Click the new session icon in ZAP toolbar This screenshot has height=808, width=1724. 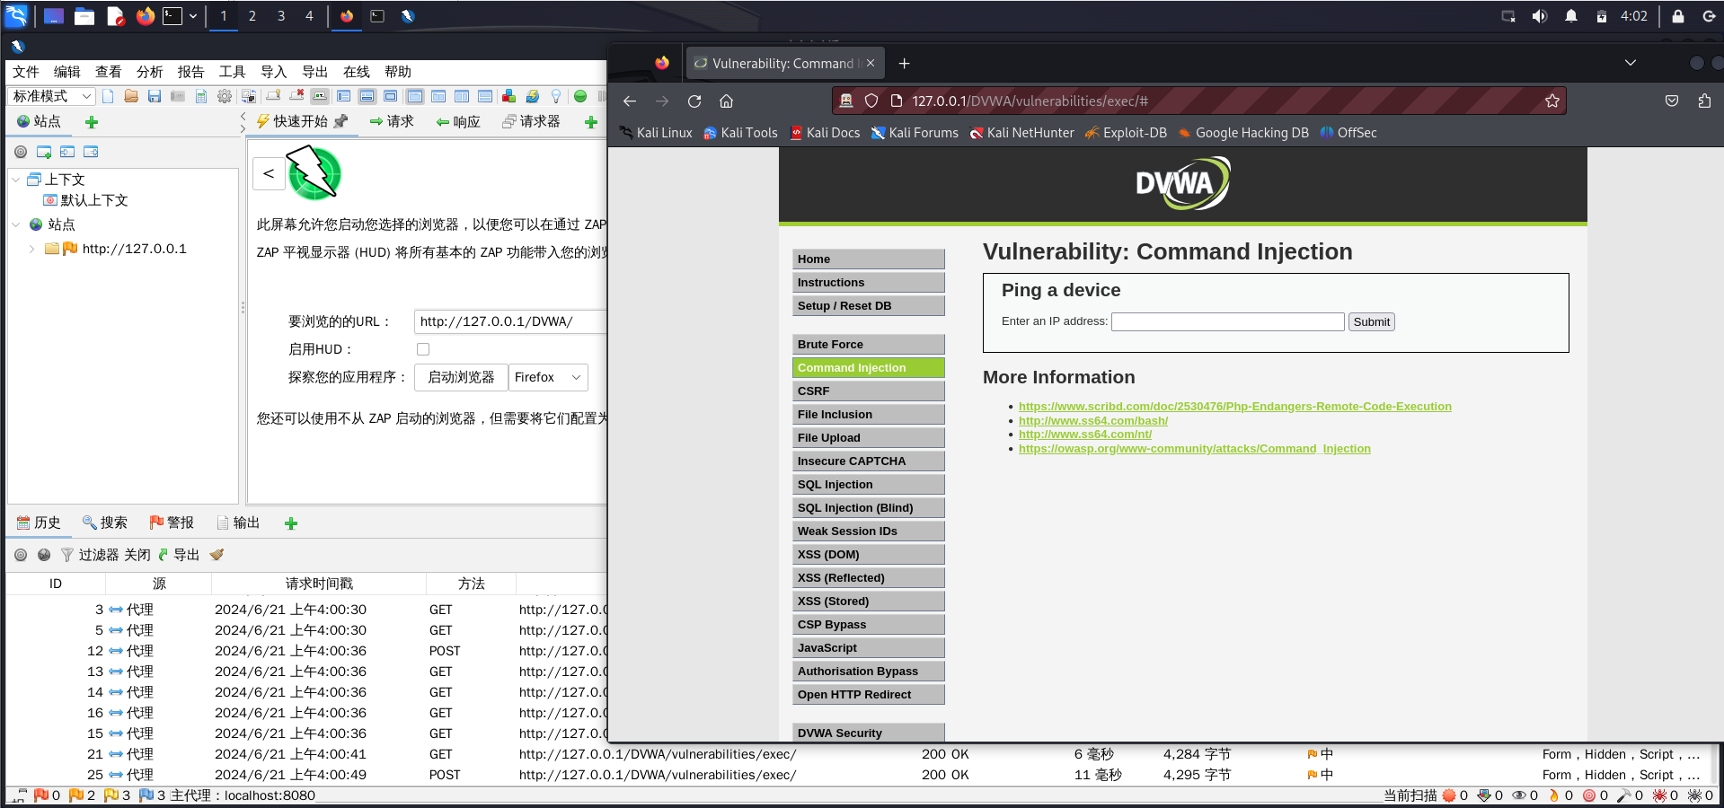(109, 96)
